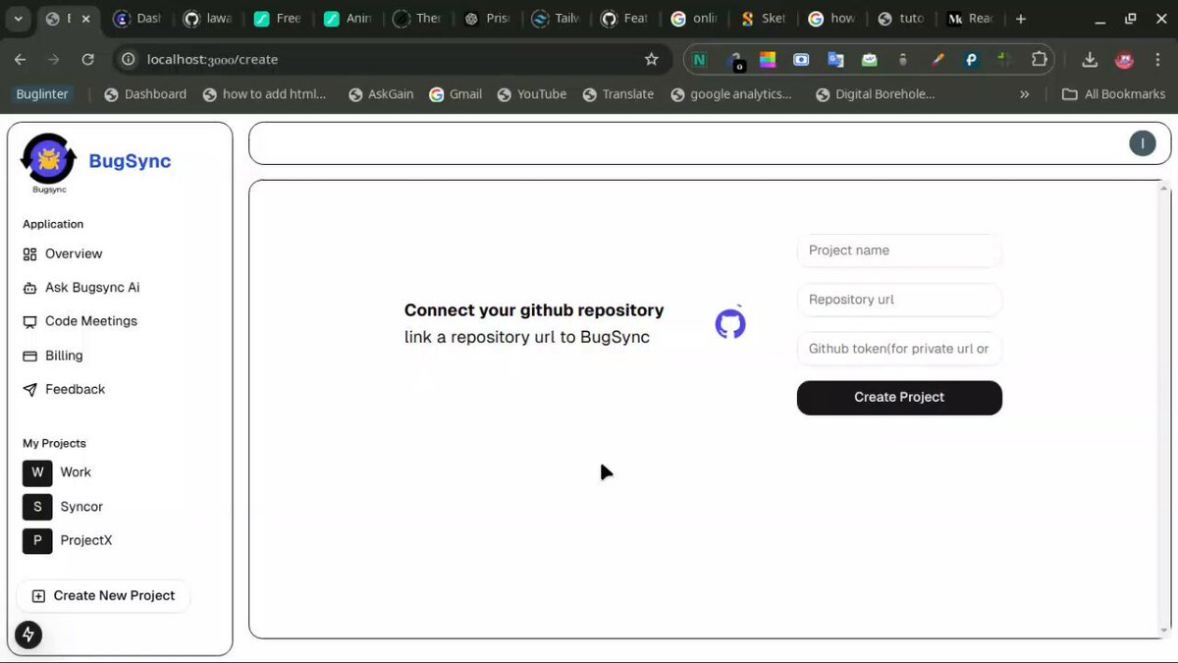
Task: Open the Feedback page
Action: (64, 389)
